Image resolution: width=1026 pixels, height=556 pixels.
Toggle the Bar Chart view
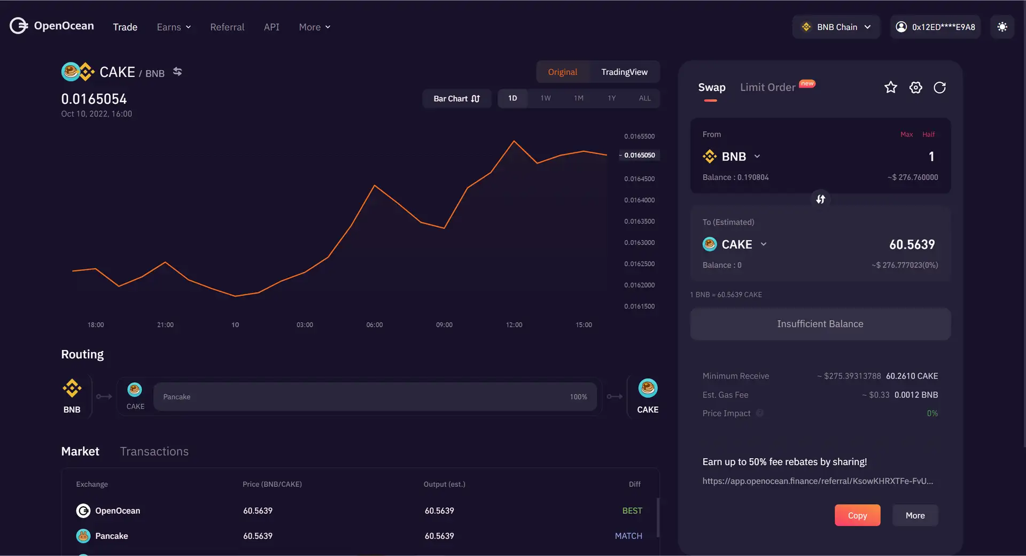(x=456, y=98)
